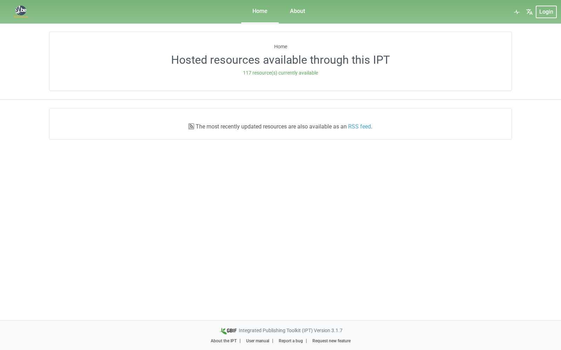Click the RSS feed icon
The image size is (561, 350).
click(191, 126)
